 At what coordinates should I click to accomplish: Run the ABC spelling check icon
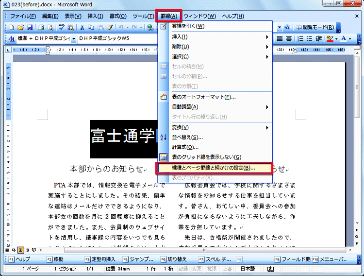point(61,27)
